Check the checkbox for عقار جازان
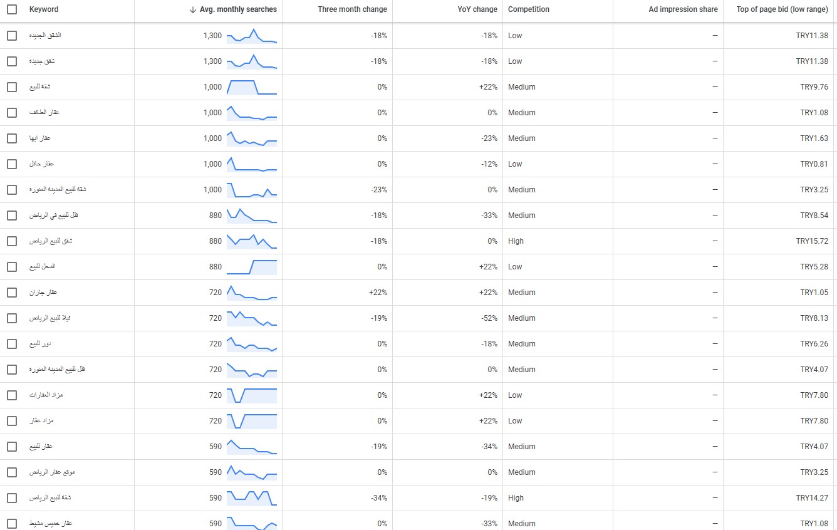This screenshot has height=530, width=837. [x=11, y=292]
